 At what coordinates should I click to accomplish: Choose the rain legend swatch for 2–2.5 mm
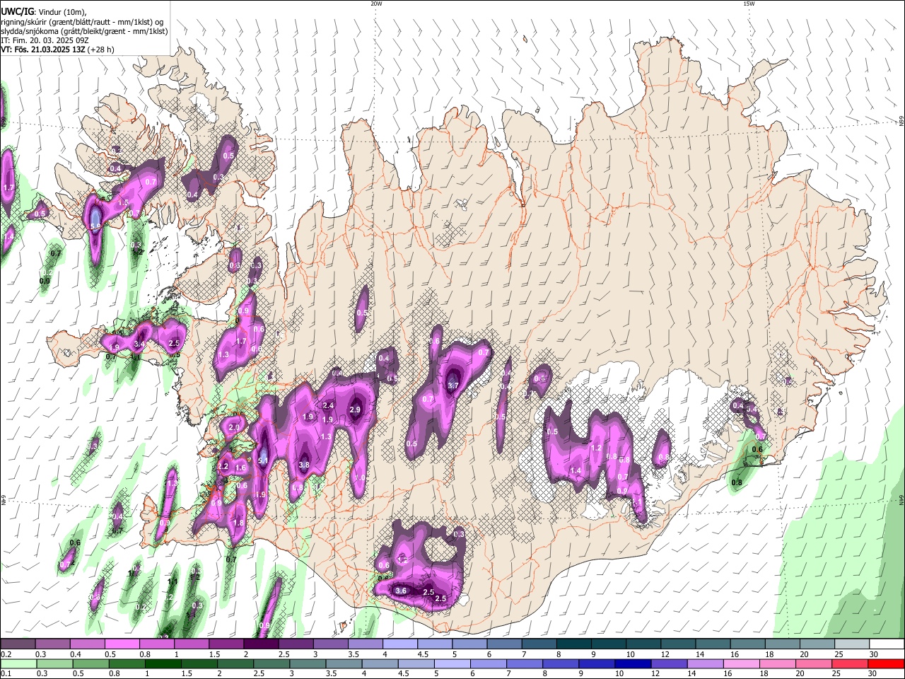pyautogui.click(x=235, y=664)
